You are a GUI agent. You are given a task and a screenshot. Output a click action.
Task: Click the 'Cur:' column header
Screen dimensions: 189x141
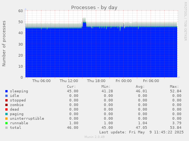pos(71,87)
